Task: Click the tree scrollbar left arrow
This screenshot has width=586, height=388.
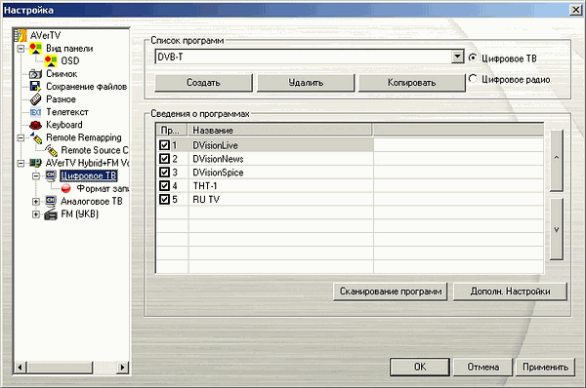Action: point(21,368)
